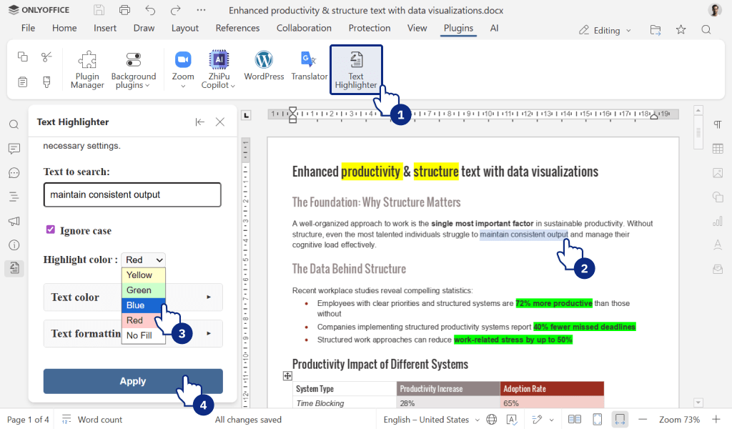
Task: Open the References ribbon tab
Action: [237, 28]
